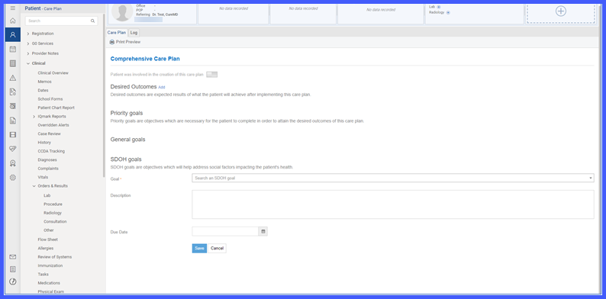Open Consultation under Orders & Results
The height and width of the screenshot is (299, 606).
[55, 222]
